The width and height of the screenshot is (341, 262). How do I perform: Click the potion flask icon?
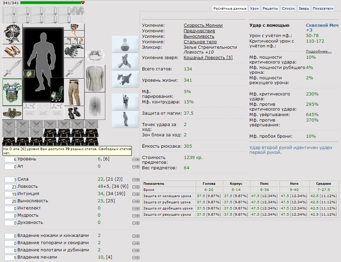125,44
